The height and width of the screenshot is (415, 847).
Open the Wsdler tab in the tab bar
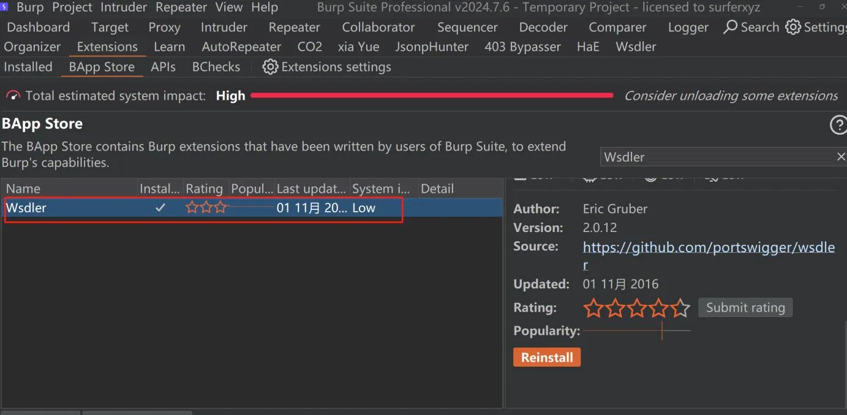tap(636, 47)
